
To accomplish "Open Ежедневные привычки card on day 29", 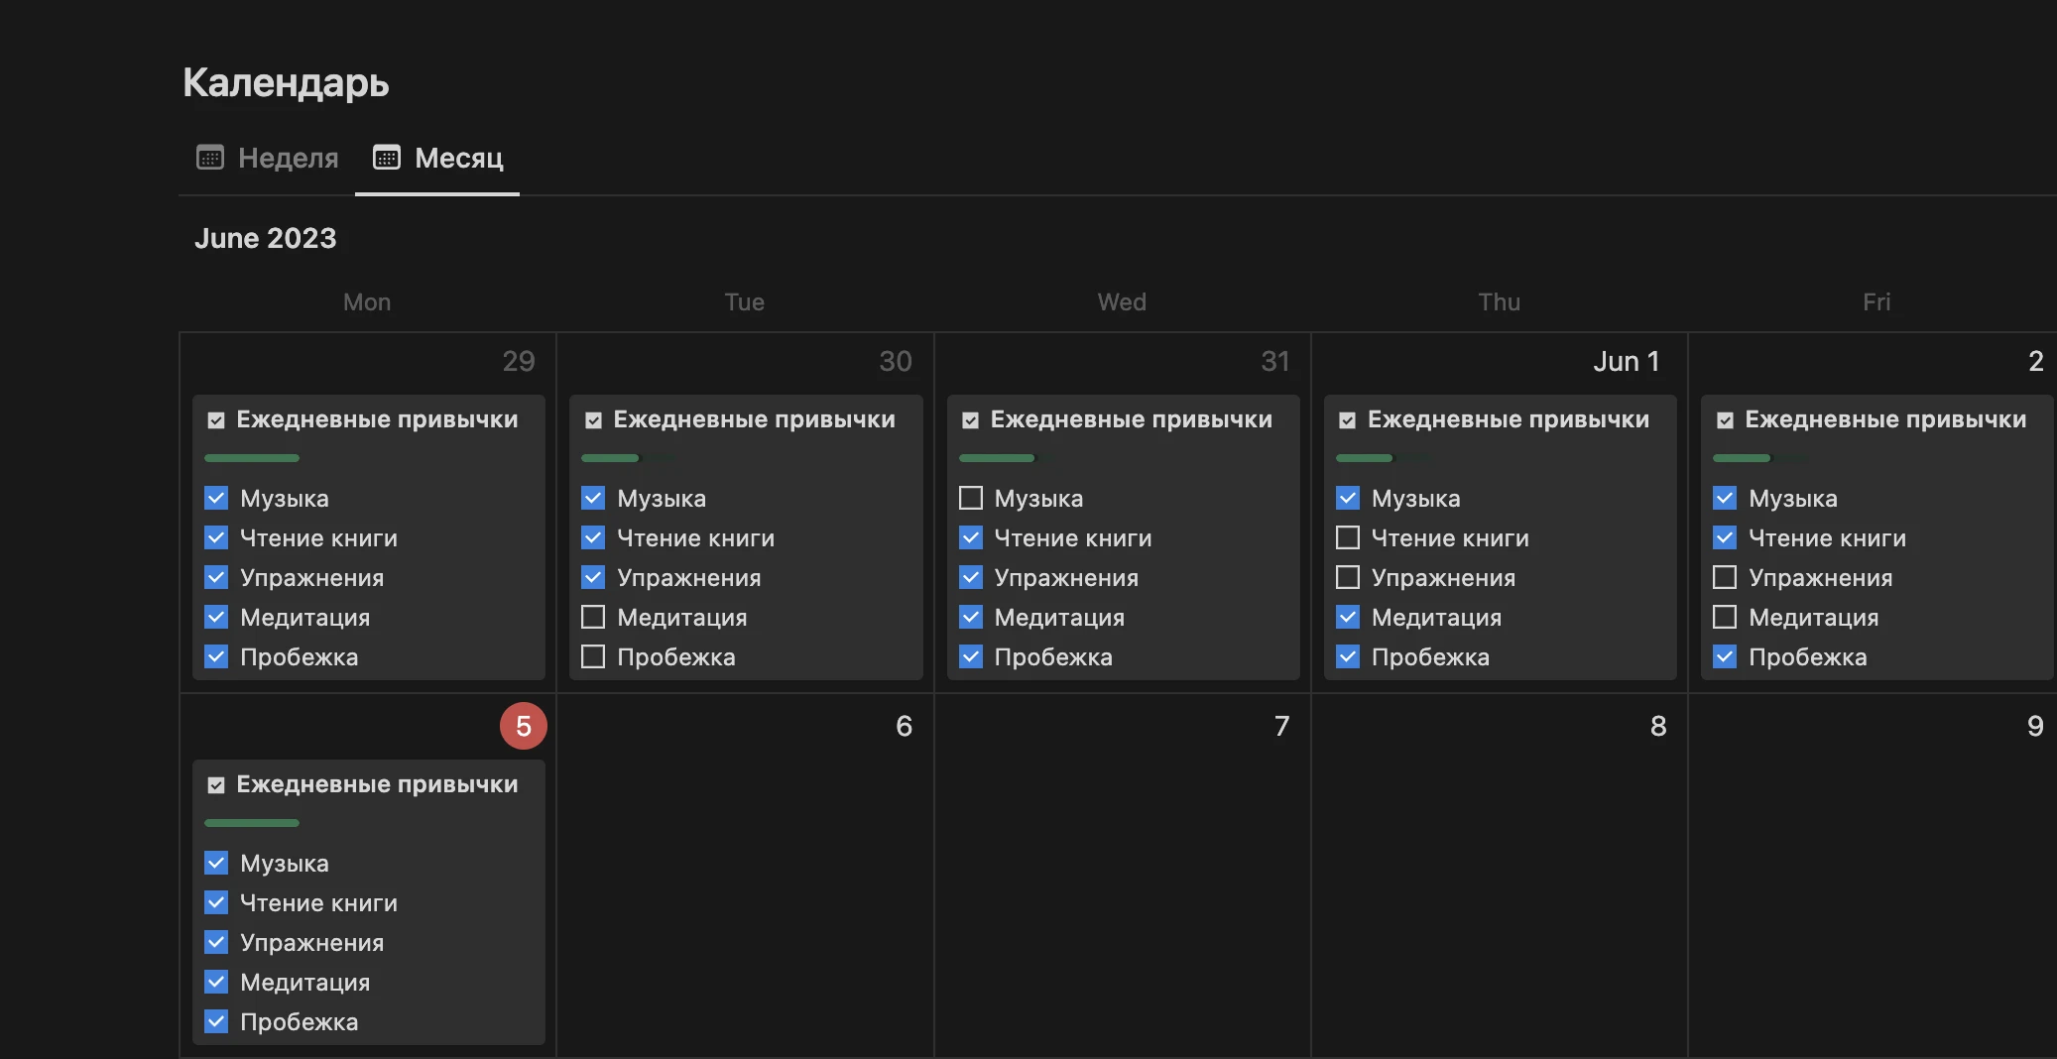I will click(x=369, y=537).
